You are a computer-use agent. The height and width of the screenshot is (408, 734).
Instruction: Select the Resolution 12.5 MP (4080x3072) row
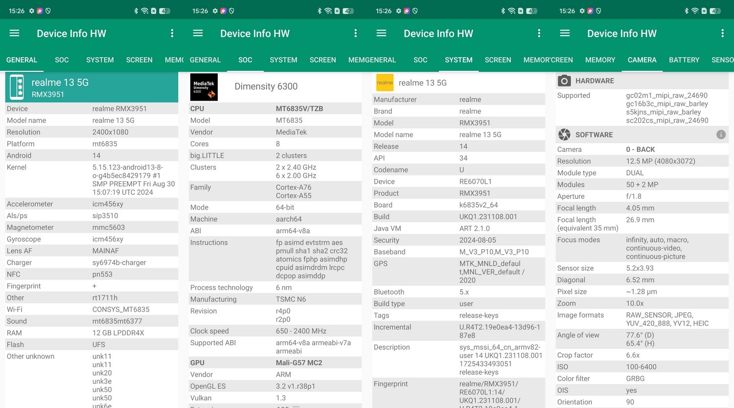642,161
